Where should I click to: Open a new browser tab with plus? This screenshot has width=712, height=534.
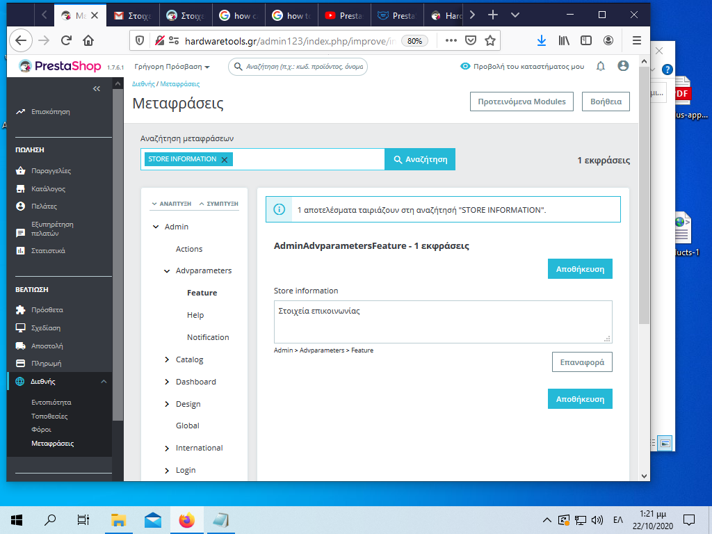click(x=493, y=15)
